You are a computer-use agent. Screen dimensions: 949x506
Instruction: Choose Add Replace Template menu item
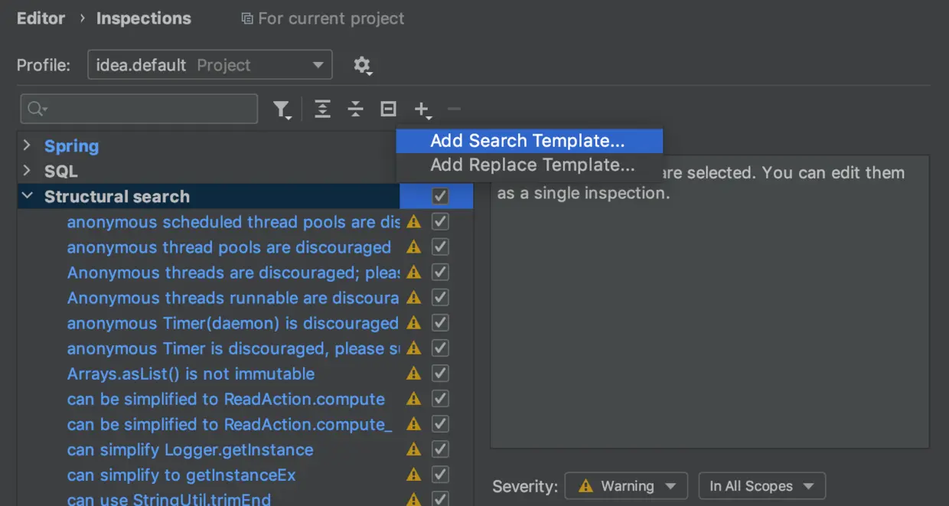[532, 165]
